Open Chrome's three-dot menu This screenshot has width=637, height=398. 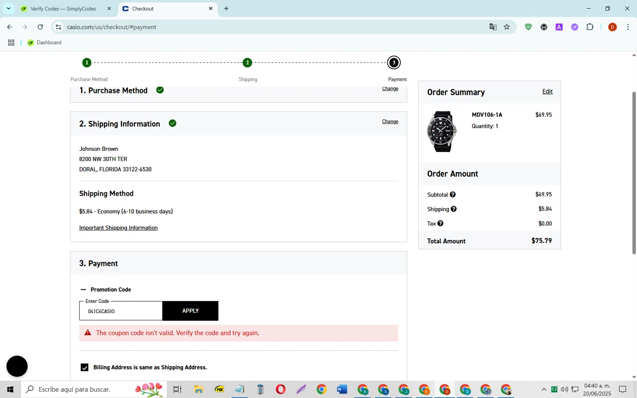click(628, 27)
